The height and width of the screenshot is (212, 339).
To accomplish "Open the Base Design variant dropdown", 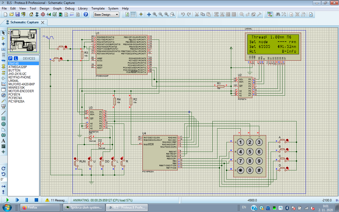I will click(106, 15).
